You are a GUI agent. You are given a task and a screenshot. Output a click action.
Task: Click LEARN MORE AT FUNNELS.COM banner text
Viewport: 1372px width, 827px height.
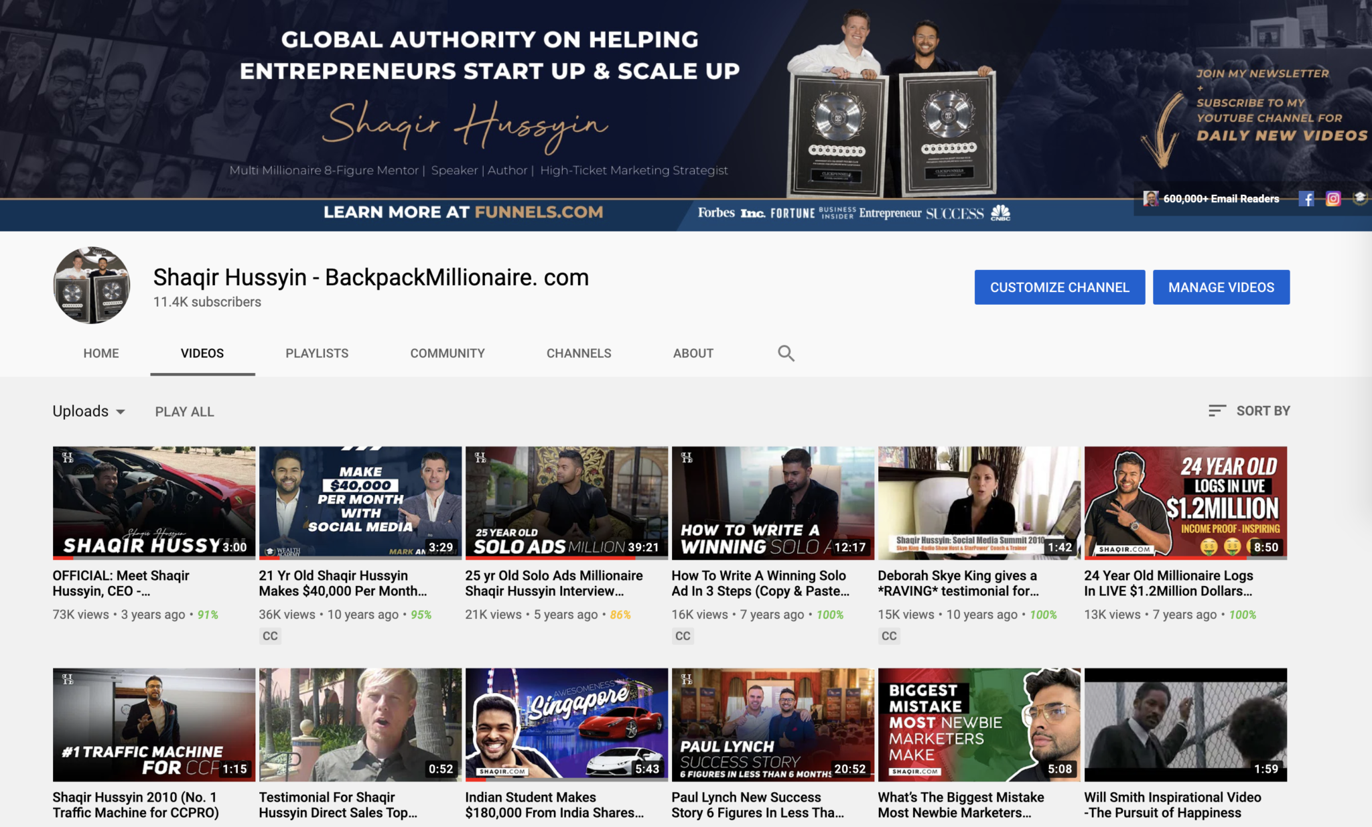point(464,212)
